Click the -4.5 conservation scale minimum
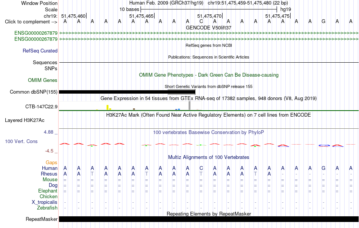Screen dimensions: 359x228 [x=49, y=151]
